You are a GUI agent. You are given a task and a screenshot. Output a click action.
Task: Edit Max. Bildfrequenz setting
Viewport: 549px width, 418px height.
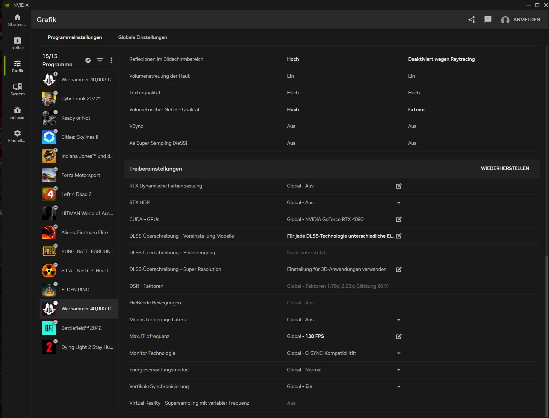click(x=399, y=336)
